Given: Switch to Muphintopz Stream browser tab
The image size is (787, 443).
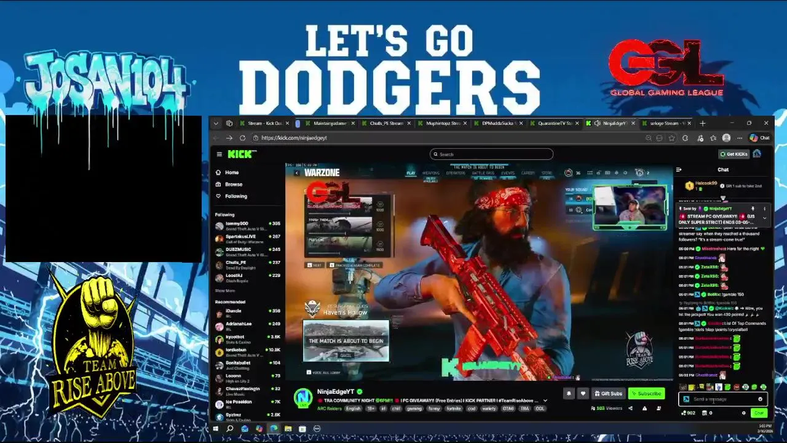Looking at the screenshot, I should click(x=442, y=123).
